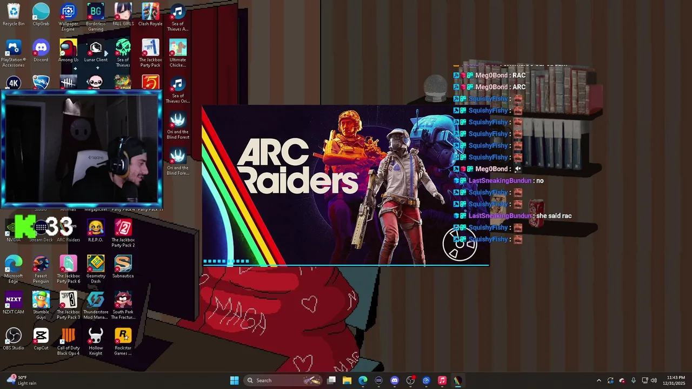This screenshot has width=692, height=389.
Task: Select Call of Duty Black Ops 4 icon
Action: tap(68, 342)
